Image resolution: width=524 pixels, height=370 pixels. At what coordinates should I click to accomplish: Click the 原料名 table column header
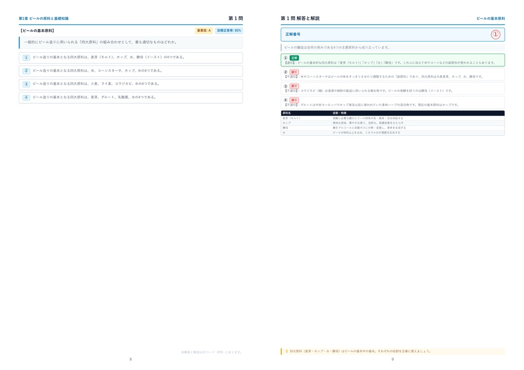(287, 113)
